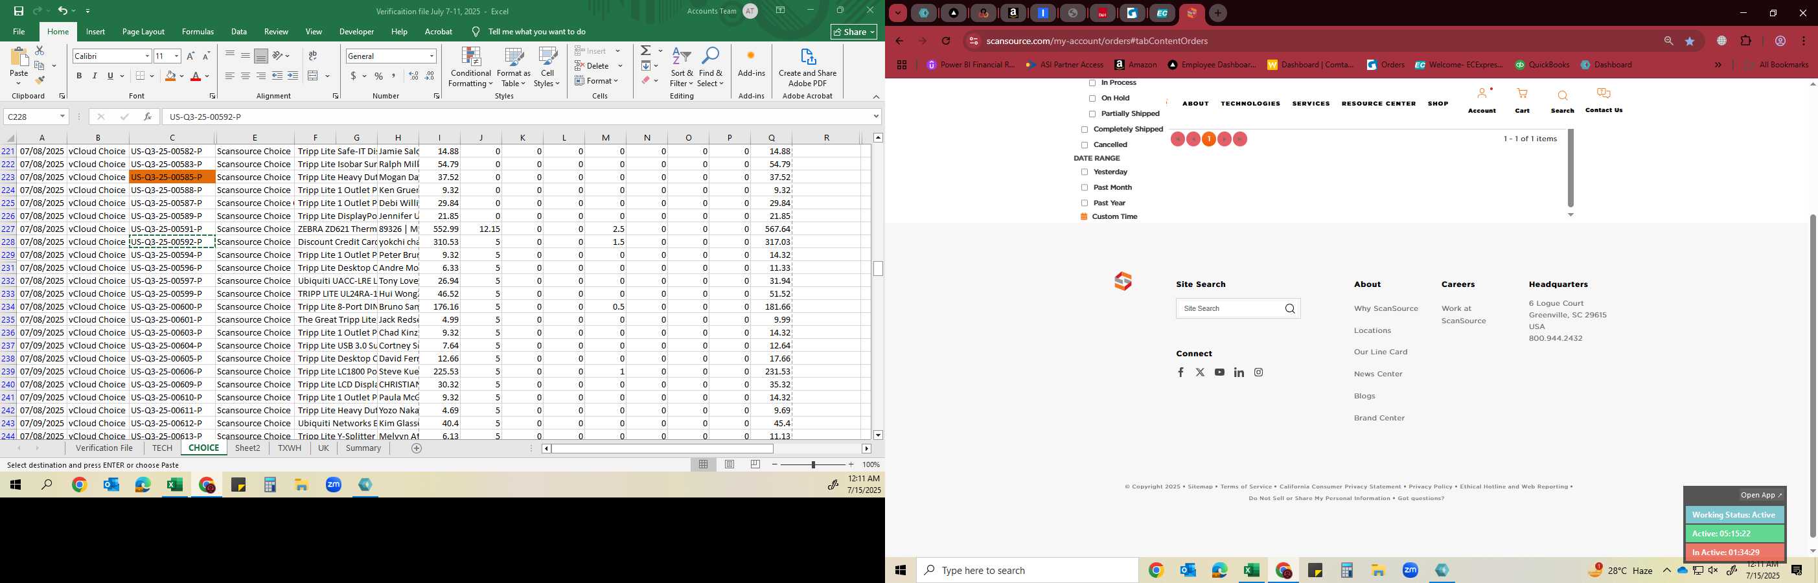This screenshot has height=583, width=1818.
Task: Open Delete cells dropdown arrow
Action: coord(619,65)
